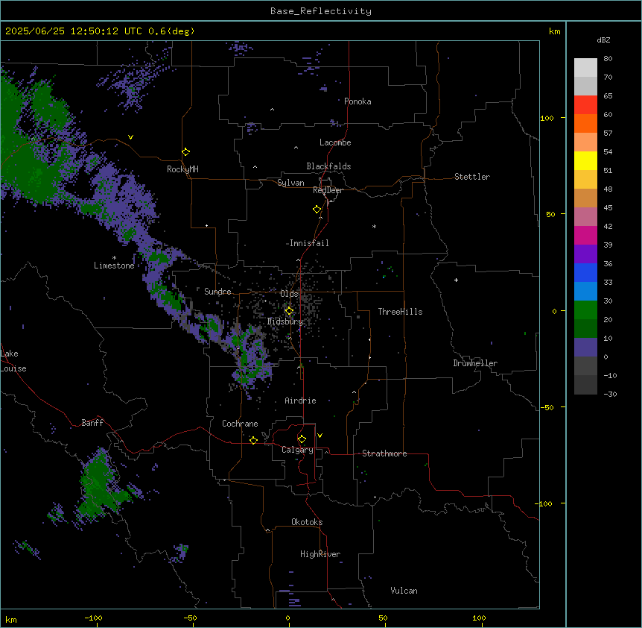The height and width of the screenshot is (628, 642).
Task: Click the Stettler city label
Action: 472,177
